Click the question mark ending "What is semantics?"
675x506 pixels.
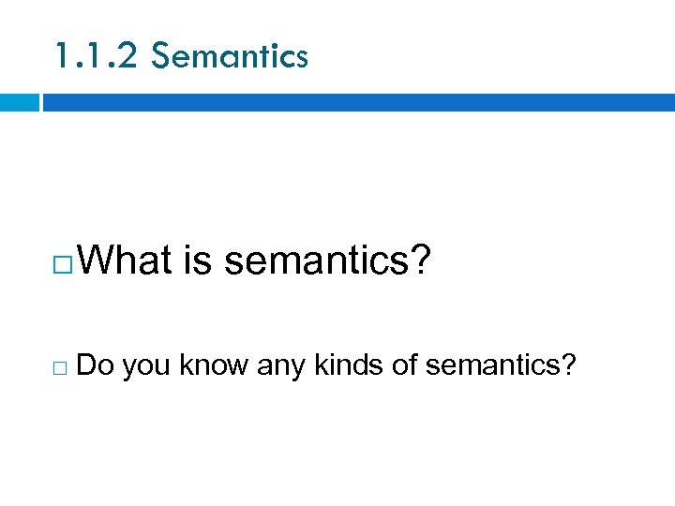click(423, 263)
